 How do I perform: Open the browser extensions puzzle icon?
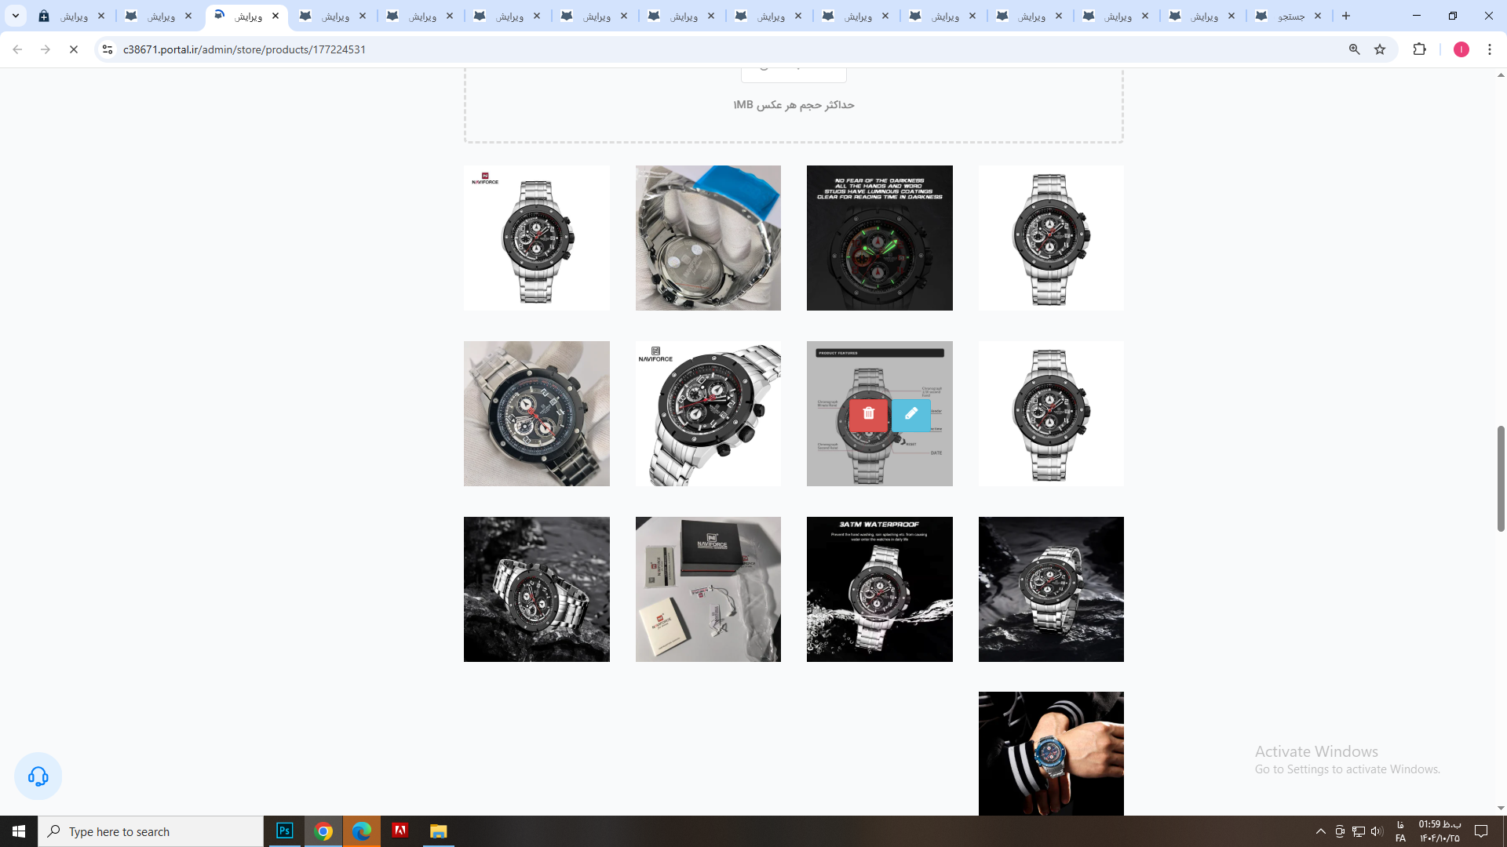(1419, 49)
